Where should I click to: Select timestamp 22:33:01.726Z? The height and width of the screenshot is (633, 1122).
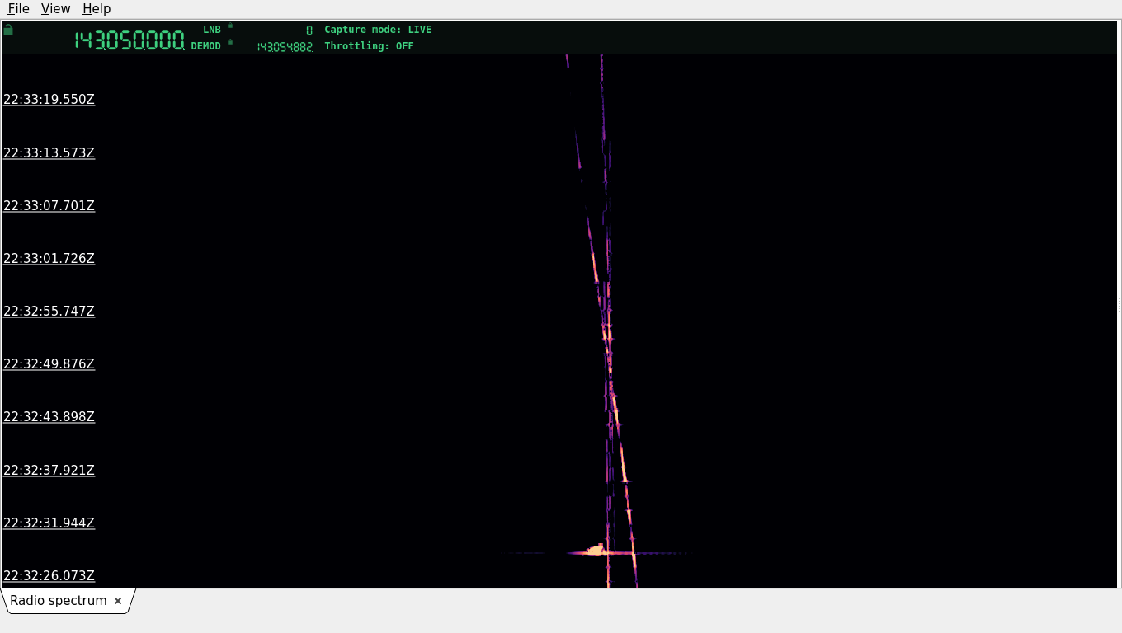pos(49,258)
